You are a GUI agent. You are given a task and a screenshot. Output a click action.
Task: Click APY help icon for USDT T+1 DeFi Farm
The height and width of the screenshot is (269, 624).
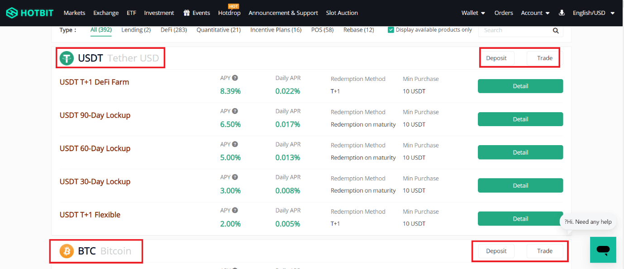(235, 78)
